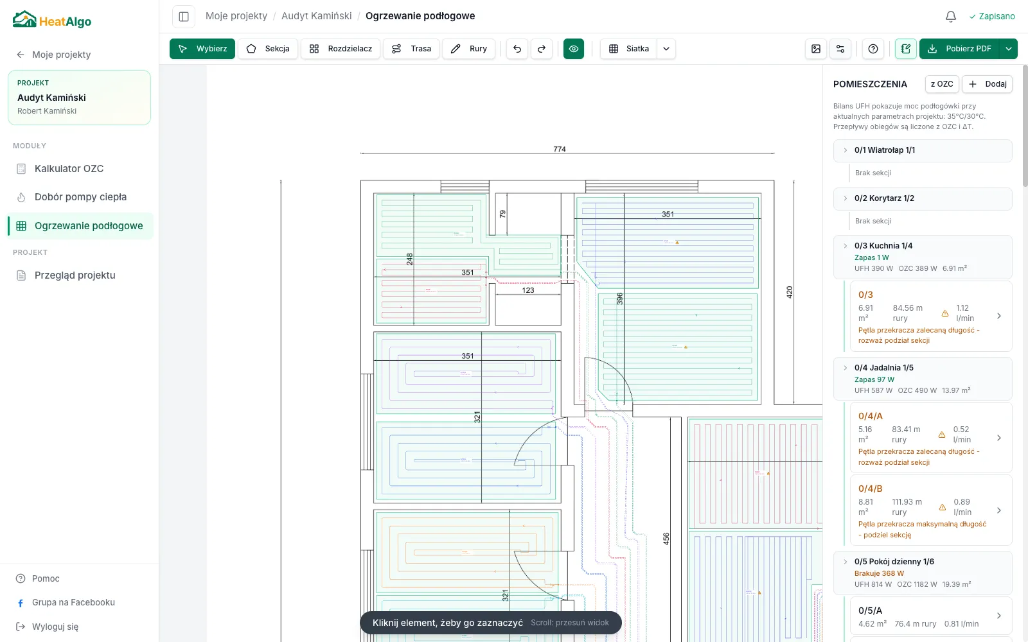Click the z OZC button

[x=942, y=84]
